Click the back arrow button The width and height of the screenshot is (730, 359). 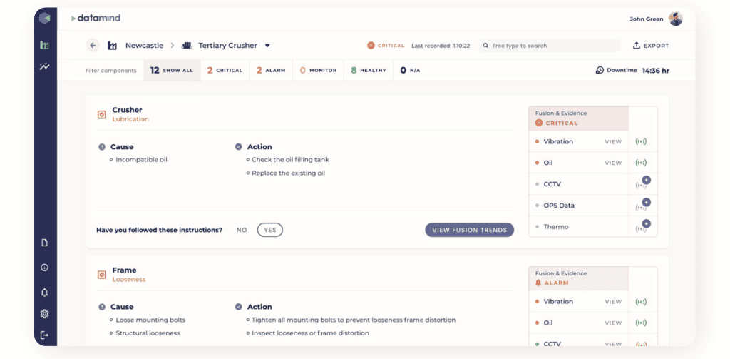point(93,46)
